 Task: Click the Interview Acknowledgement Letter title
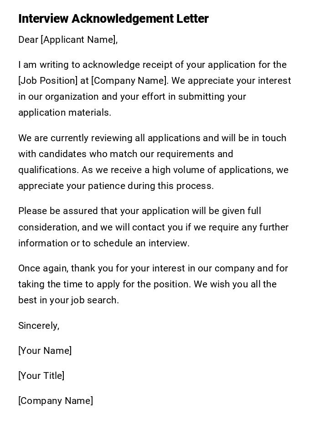(113, 19)
